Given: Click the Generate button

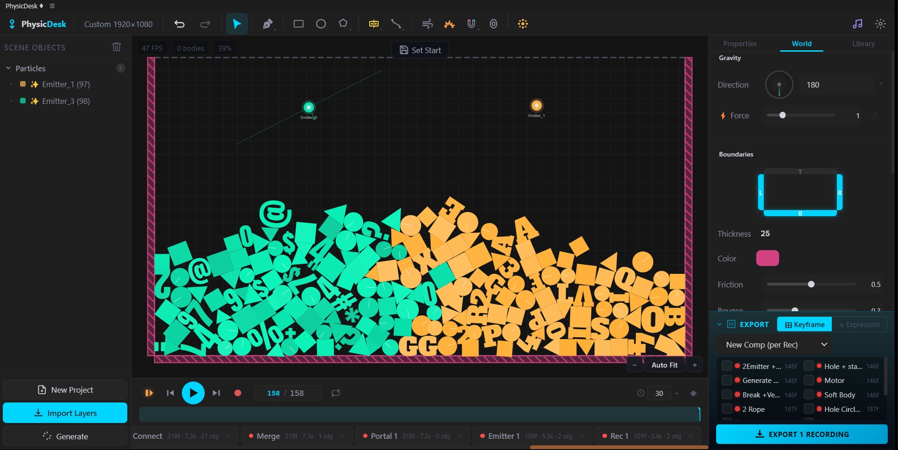Looking at the screenshot, I should 65,436.
